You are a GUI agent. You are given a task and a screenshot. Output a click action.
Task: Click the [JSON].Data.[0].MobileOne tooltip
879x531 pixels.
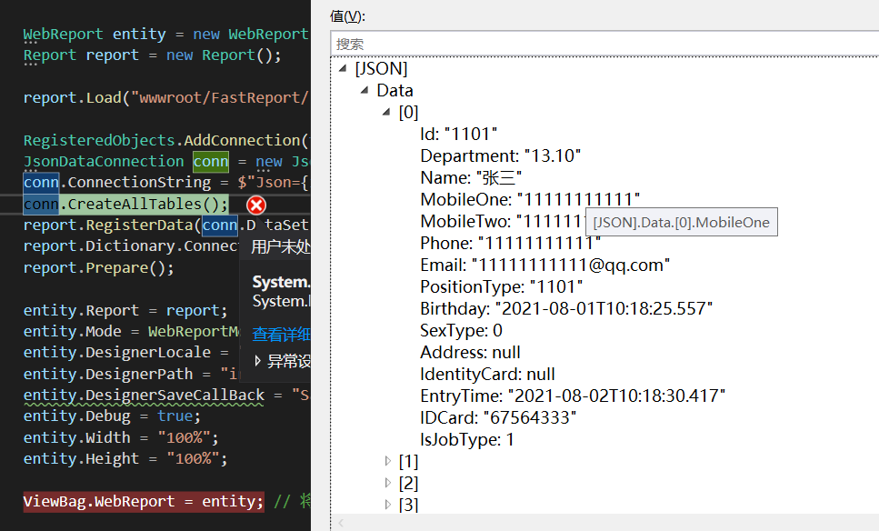click(x=680, y=221)
